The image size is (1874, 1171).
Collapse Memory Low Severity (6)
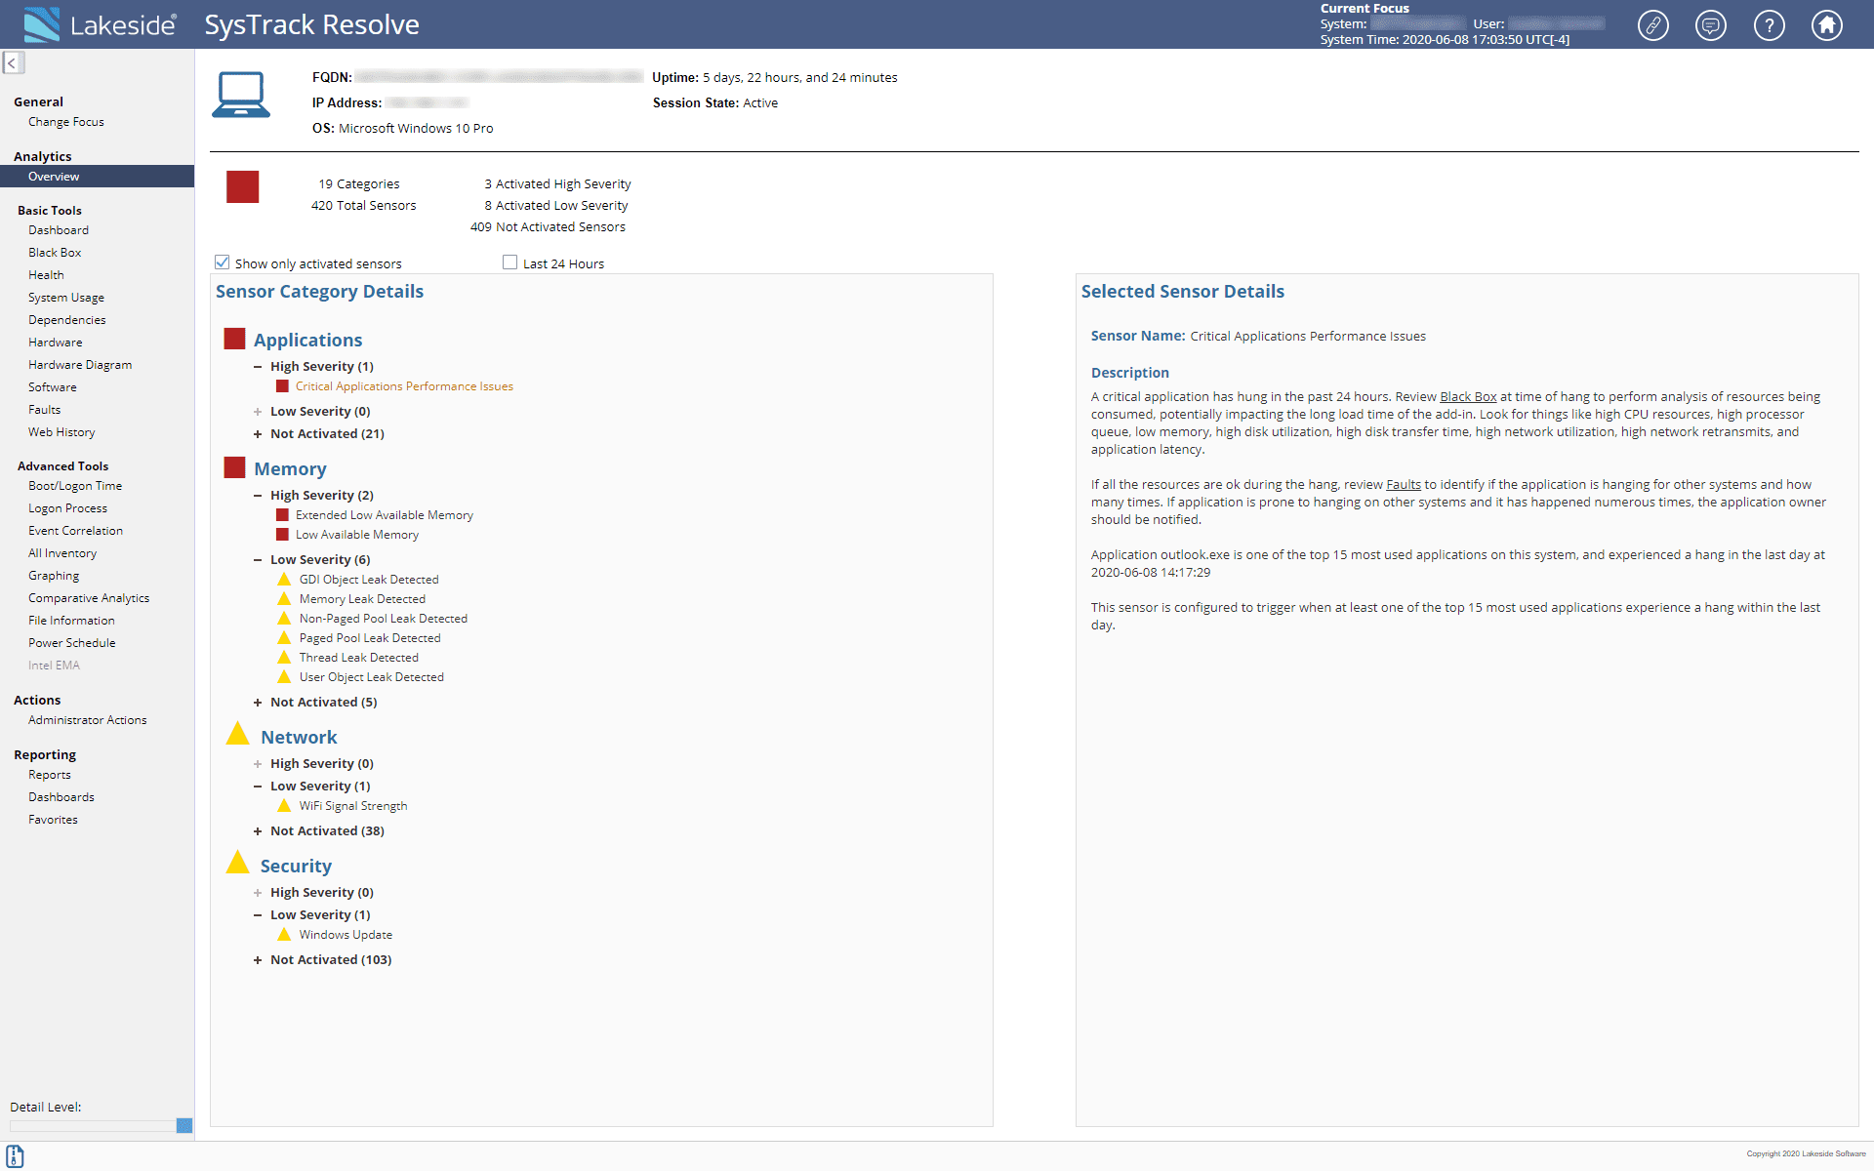(x=258, y=560)
